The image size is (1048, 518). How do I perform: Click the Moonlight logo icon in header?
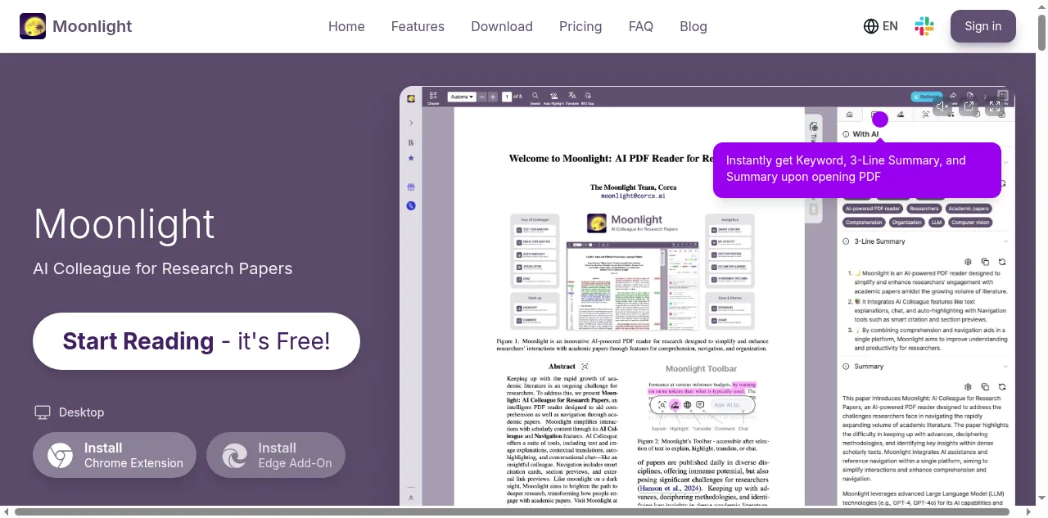(x=33, y=26)
